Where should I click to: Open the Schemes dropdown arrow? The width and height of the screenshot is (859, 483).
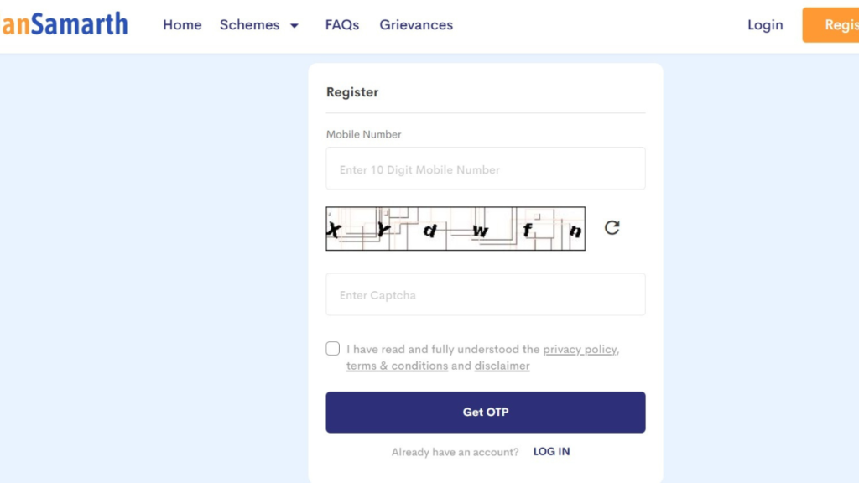[x=294, y=26]
